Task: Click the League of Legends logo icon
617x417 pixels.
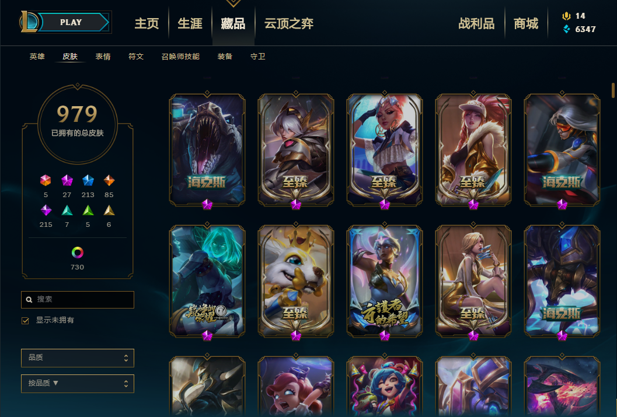Action: 29,22
